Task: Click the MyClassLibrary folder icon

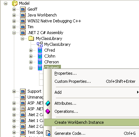Action: pos(31,38)
